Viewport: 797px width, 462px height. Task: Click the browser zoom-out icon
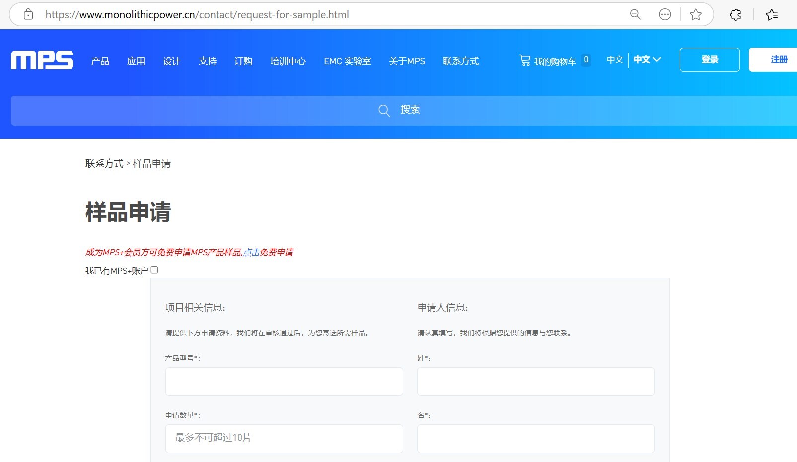point(635,14)
